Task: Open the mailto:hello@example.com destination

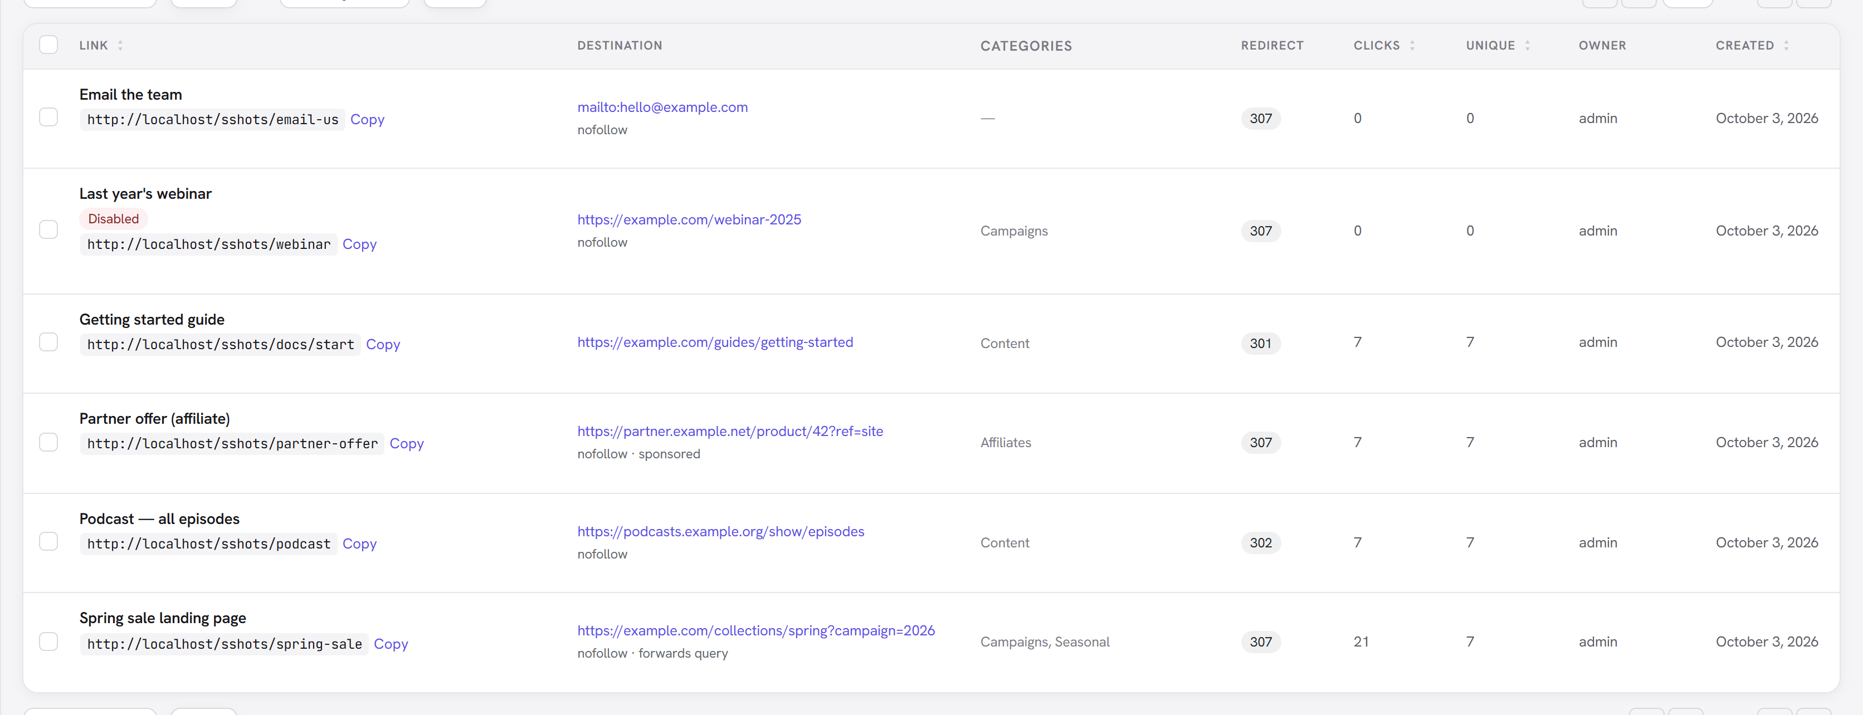Action: 662,107
